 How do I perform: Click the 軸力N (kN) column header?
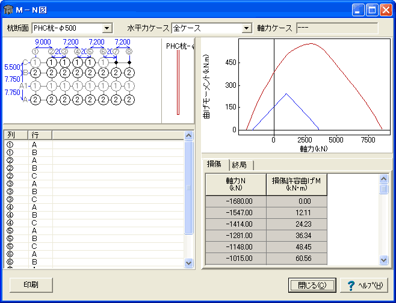click(236, 185)
